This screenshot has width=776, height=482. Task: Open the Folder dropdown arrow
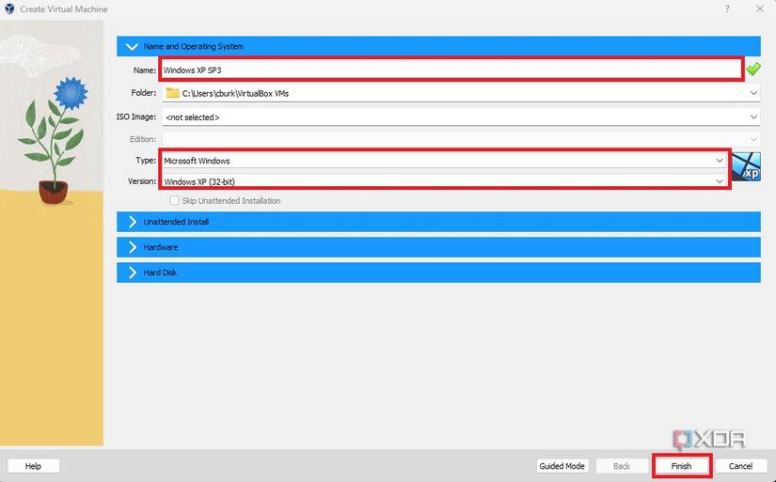[753, 93]
